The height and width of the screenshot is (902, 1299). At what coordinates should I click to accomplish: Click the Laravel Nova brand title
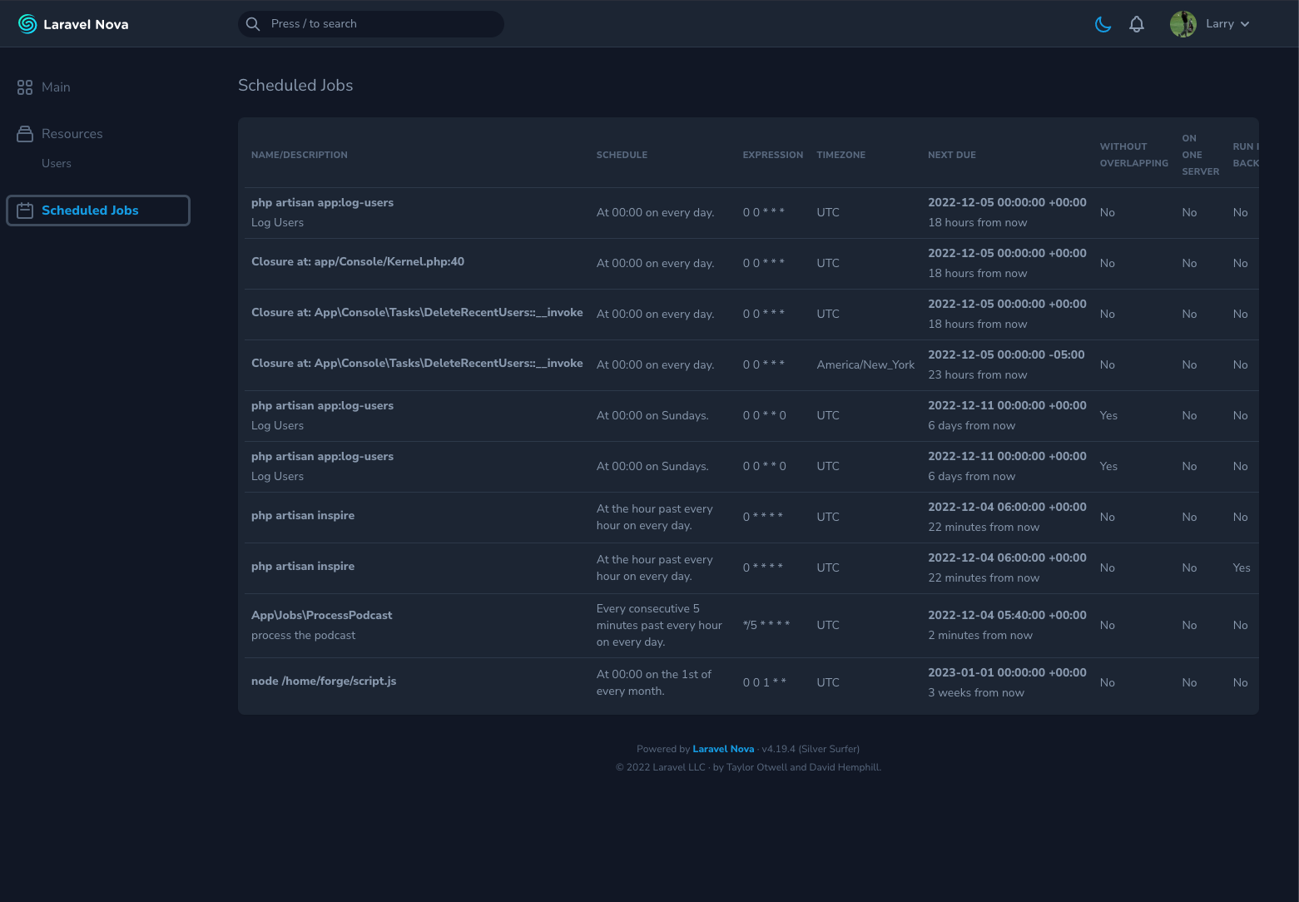click(86, 24)
